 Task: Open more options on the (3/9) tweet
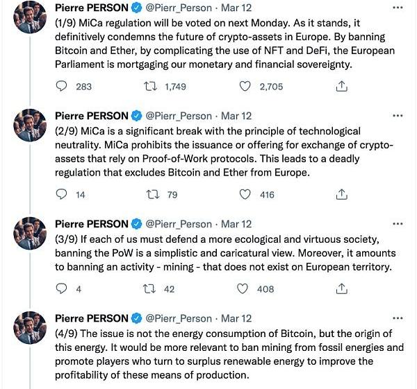[x=397, y=225]
